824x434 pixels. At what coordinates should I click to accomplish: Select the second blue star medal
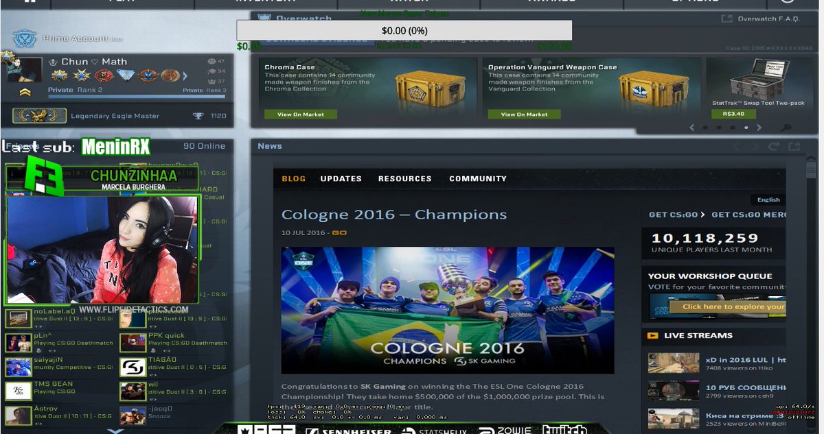pos(82,75)
